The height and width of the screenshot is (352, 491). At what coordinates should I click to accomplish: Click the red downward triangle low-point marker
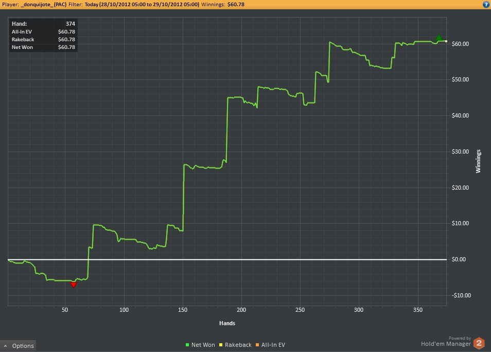click(74, 284)
